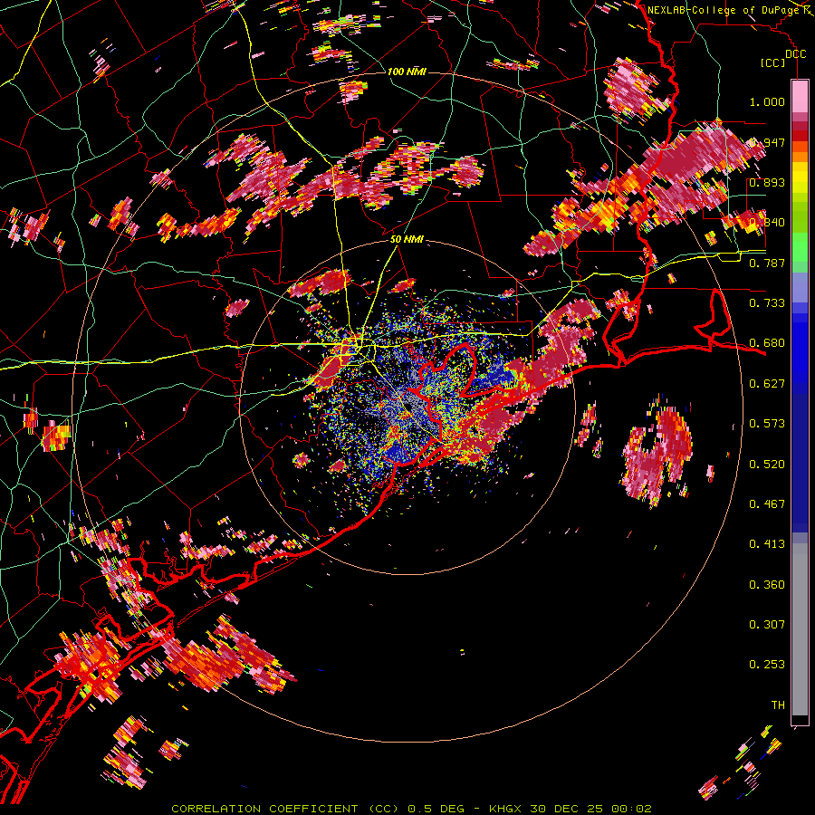Click the 0.627 scale value
The image size is (815, 815).
(767, 384)
